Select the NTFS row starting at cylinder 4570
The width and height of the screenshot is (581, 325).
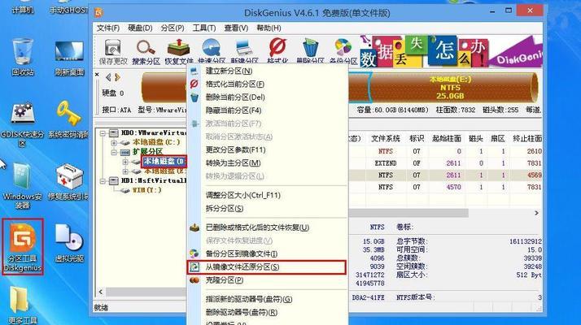click(x=445, y=187)
